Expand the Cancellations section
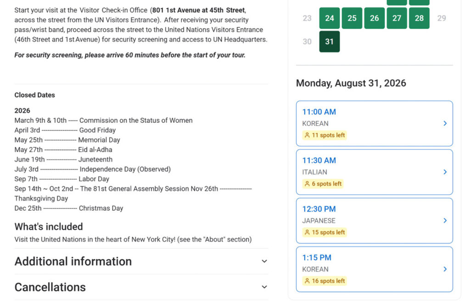This screenshot has height=304, width=470. coord(141,287)
